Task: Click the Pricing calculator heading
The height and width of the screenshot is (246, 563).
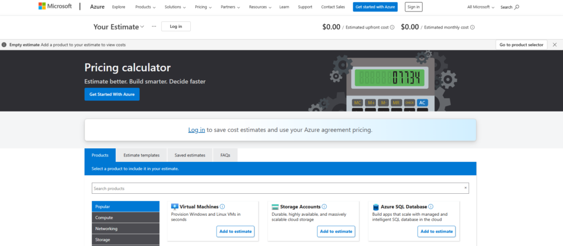Action: point(128,68)
